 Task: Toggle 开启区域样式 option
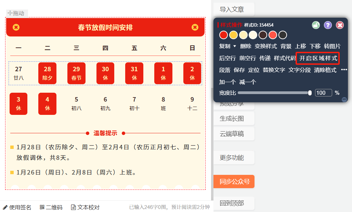pyautogui.click(x=318, y=58)
